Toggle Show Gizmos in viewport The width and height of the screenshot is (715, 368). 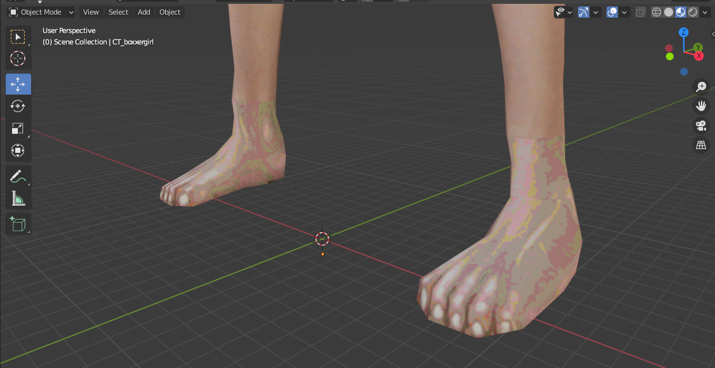[x=584, y=11]
